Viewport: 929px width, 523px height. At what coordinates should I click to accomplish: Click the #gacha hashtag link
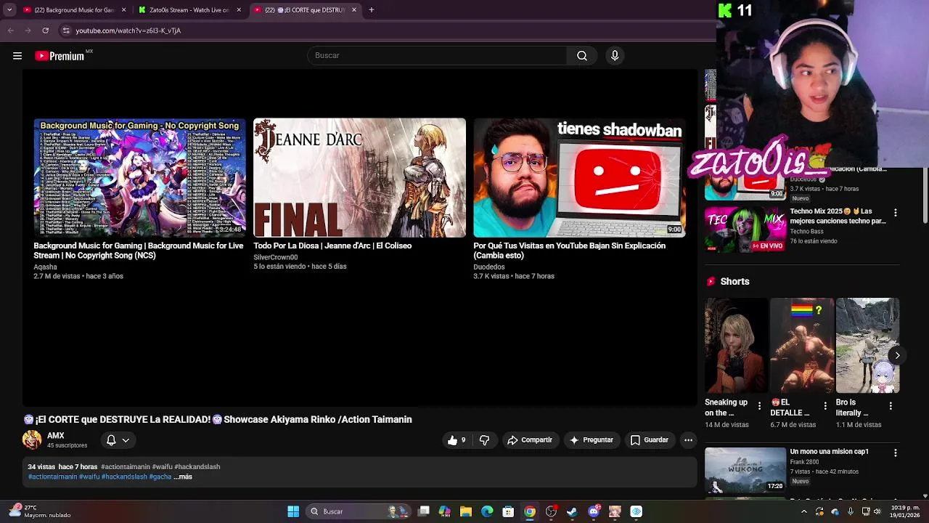(160, 477)
